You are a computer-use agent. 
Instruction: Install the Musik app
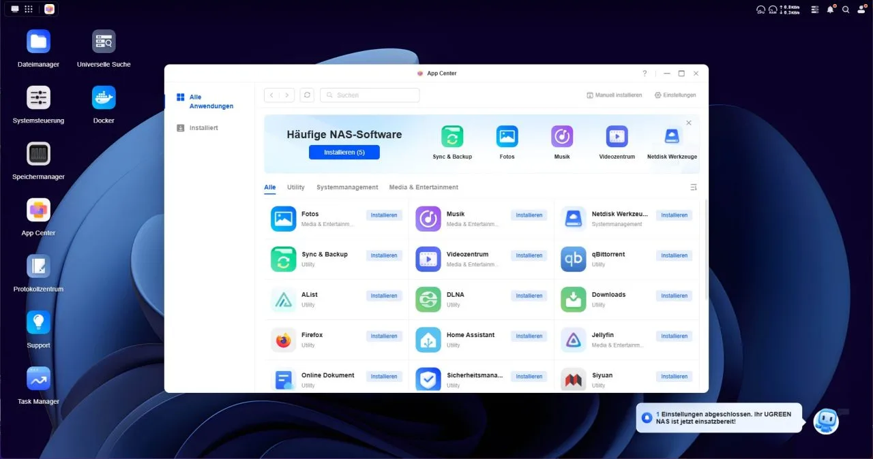(x=529, y=215)
